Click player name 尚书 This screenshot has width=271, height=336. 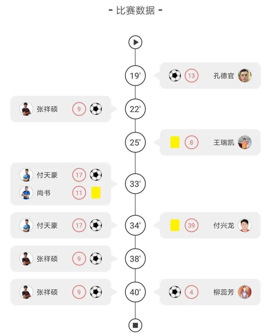pyautogui.click(x=43, y=193)
